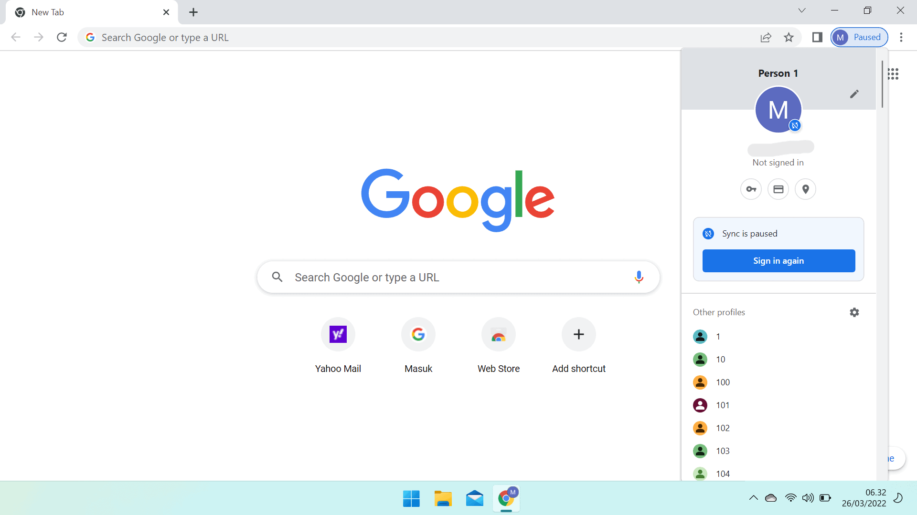Start voice search with microphone icon

coord(639,277)
